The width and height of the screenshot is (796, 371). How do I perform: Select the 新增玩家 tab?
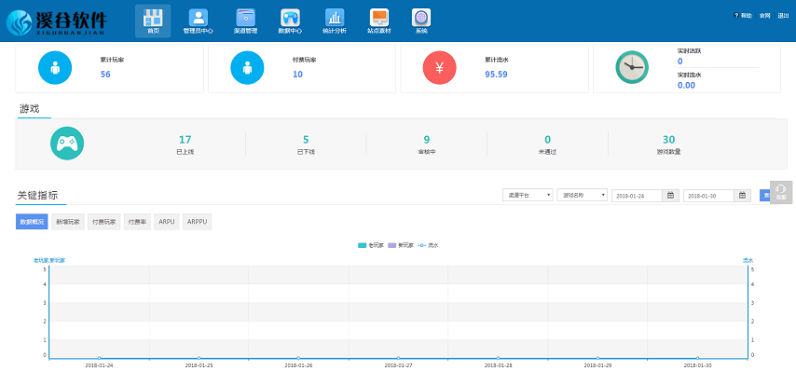pos(68,222)
